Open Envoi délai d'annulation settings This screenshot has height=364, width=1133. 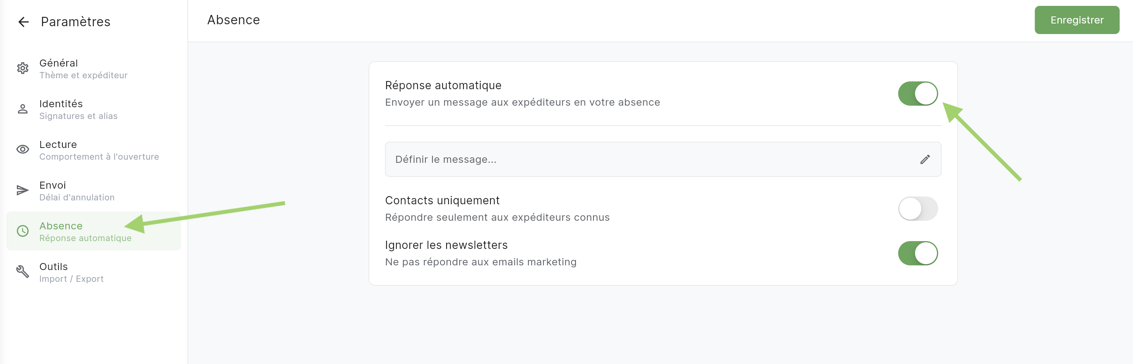[x=77, y=191]
